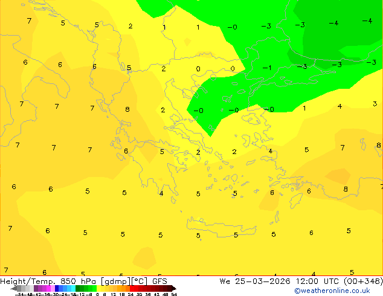This screenshot has width=383, height=296.
Task: Click the grey left arrow of color scale
Action: [x=13, y=288]
